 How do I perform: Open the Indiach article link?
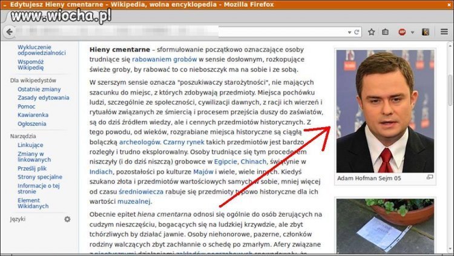tap(100, 172)
